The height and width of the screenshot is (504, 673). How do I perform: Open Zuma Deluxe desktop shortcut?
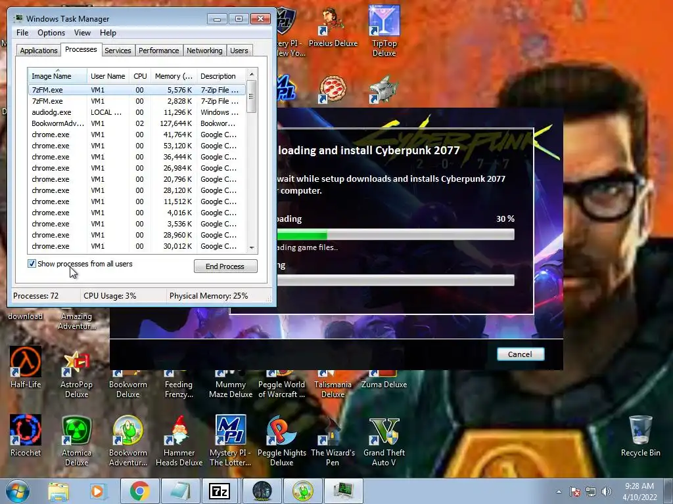coord(384,381)
